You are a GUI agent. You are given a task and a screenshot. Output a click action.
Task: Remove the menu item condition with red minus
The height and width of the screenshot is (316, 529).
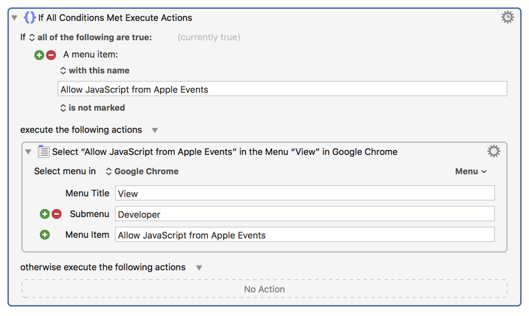51,55
